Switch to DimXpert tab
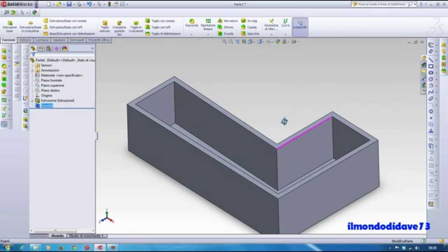This screenshot has height=252, width=448. (x=77, y=40)
